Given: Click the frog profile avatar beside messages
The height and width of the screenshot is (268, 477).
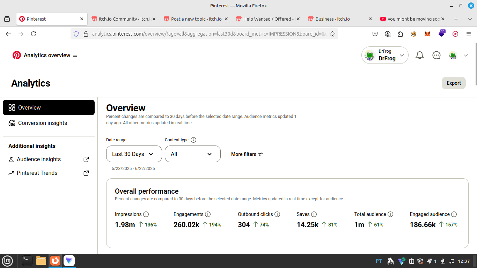Looking at the screenshot, I should (453, 55).
